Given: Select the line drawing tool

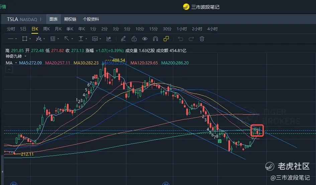Looking at the screenshot, I should [x=10, y=39].
